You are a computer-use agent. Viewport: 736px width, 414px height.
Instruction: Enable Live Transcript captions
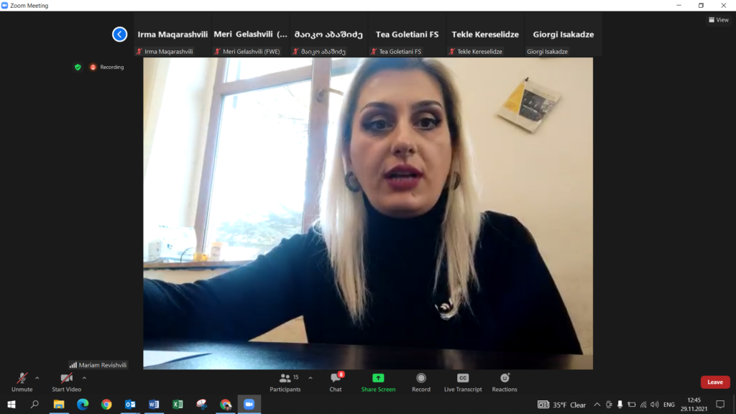[463, 381]
